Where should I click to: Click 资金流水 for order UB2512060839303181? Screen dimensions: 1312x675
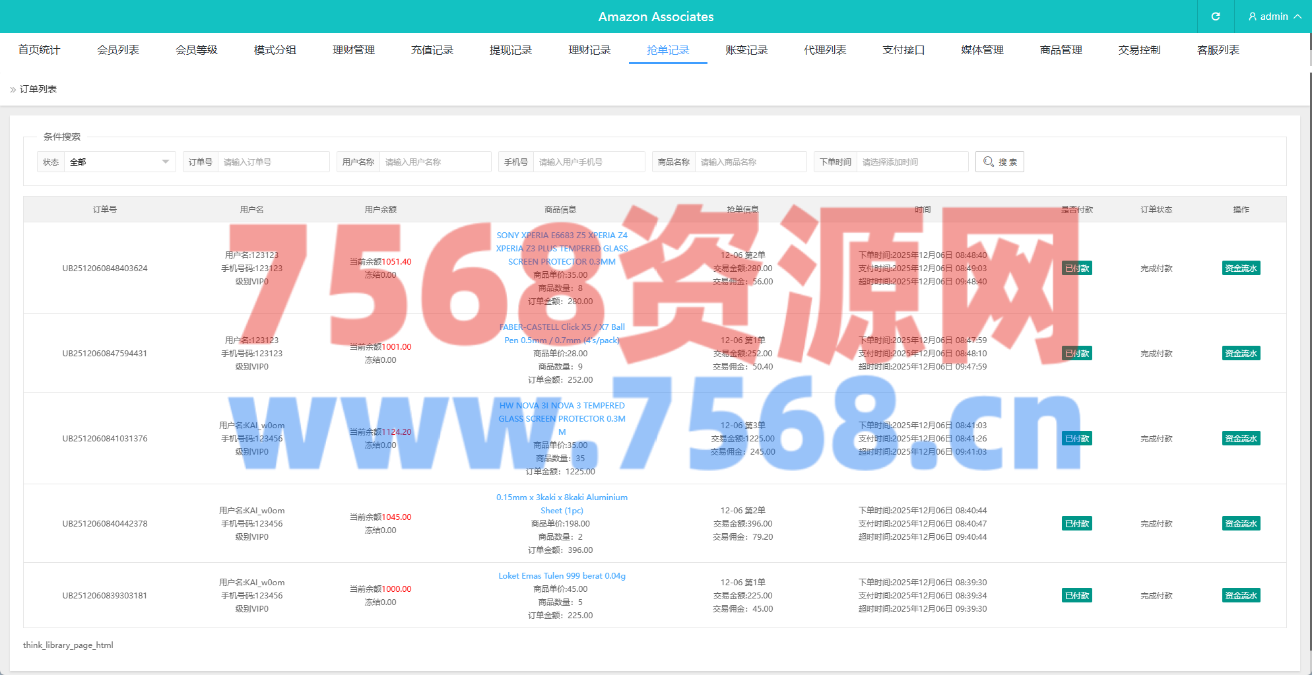(x=1241, y=596)
